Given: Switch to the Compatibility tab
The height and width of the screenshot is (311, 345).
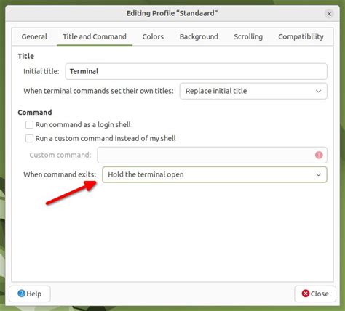Looking at the screenshot, I should coord(301,36).
